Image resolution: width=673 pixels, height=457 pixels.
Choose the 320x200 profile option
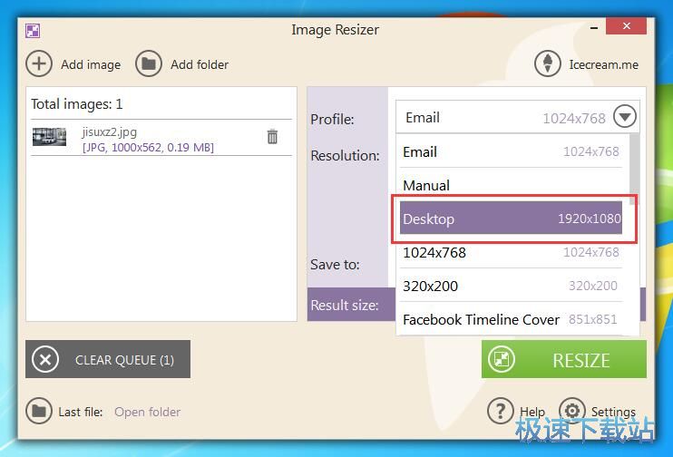pos(511,286)
